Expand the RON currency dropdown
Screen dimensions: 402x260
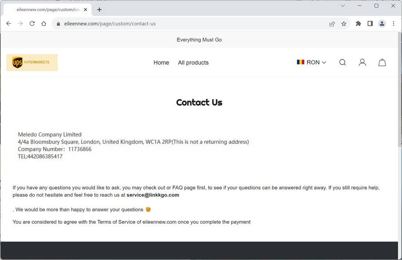[311, 62]
